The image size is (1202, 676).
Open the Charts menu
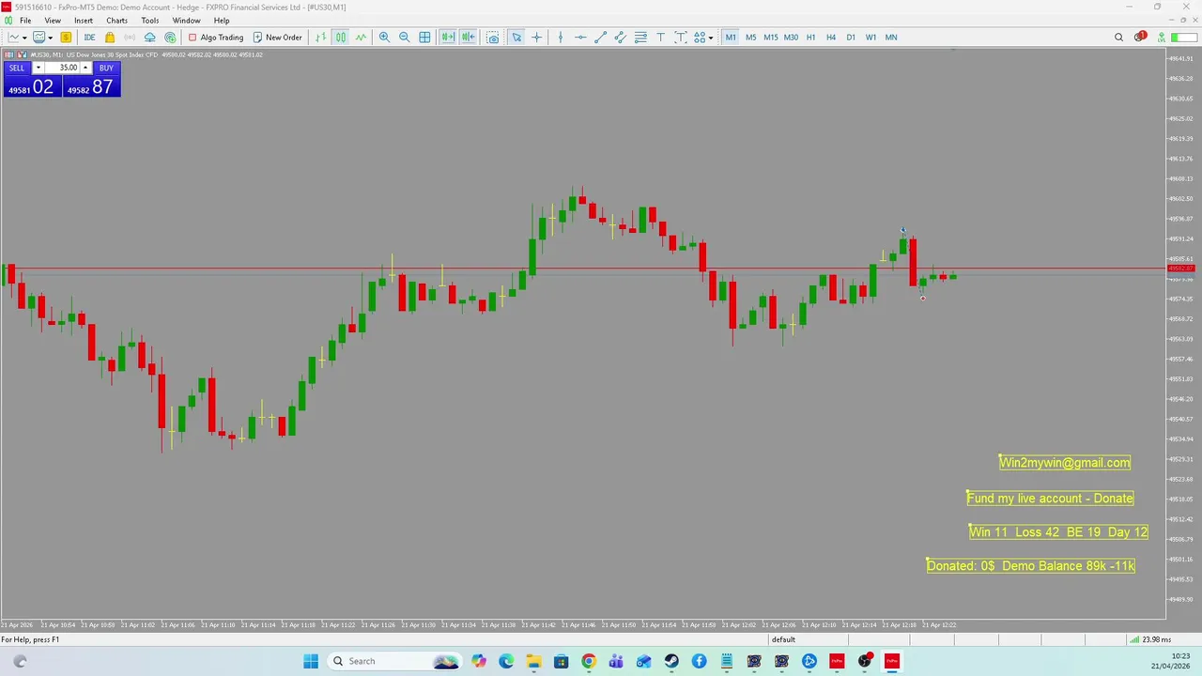(x=116, y=21)
